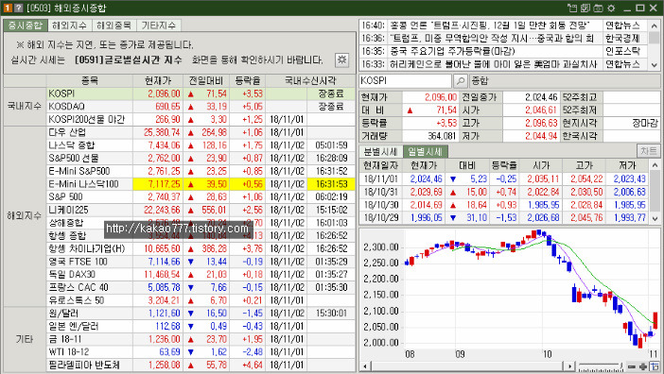Click the 등락율 column header in left table
664x374 pixels.
pyautogui.click(x=247, y=80)
